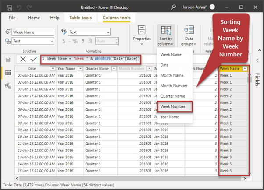Open Data groups ribbon button

pos(189,36)
